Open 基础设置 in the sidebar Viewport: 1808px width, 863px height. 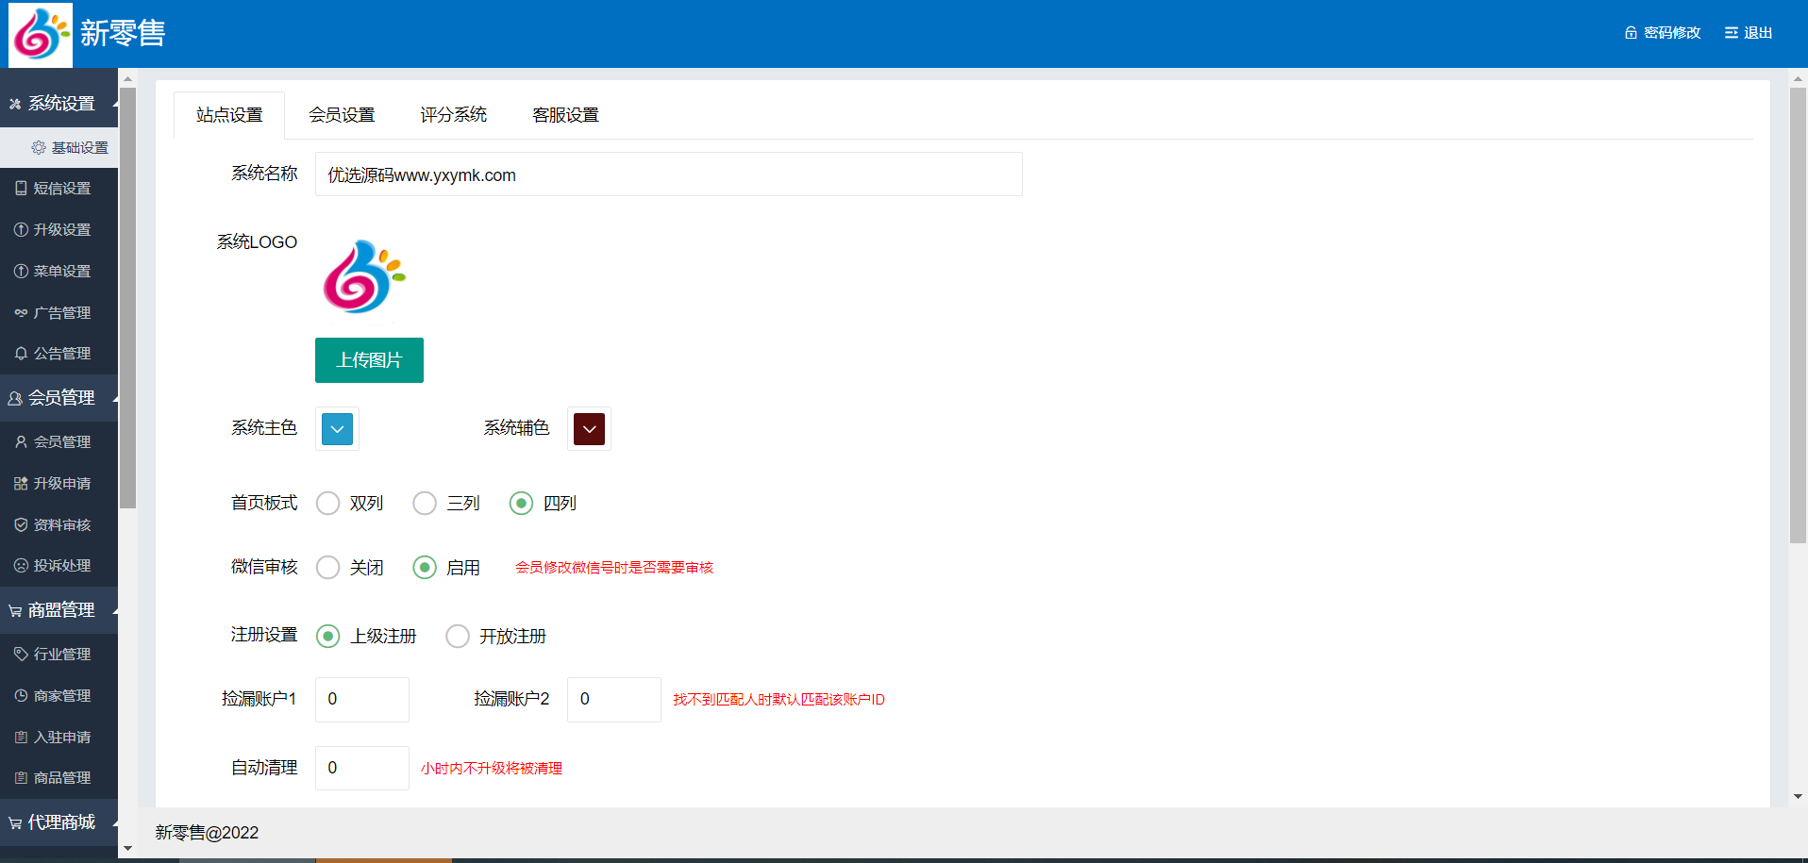point(59,148)
